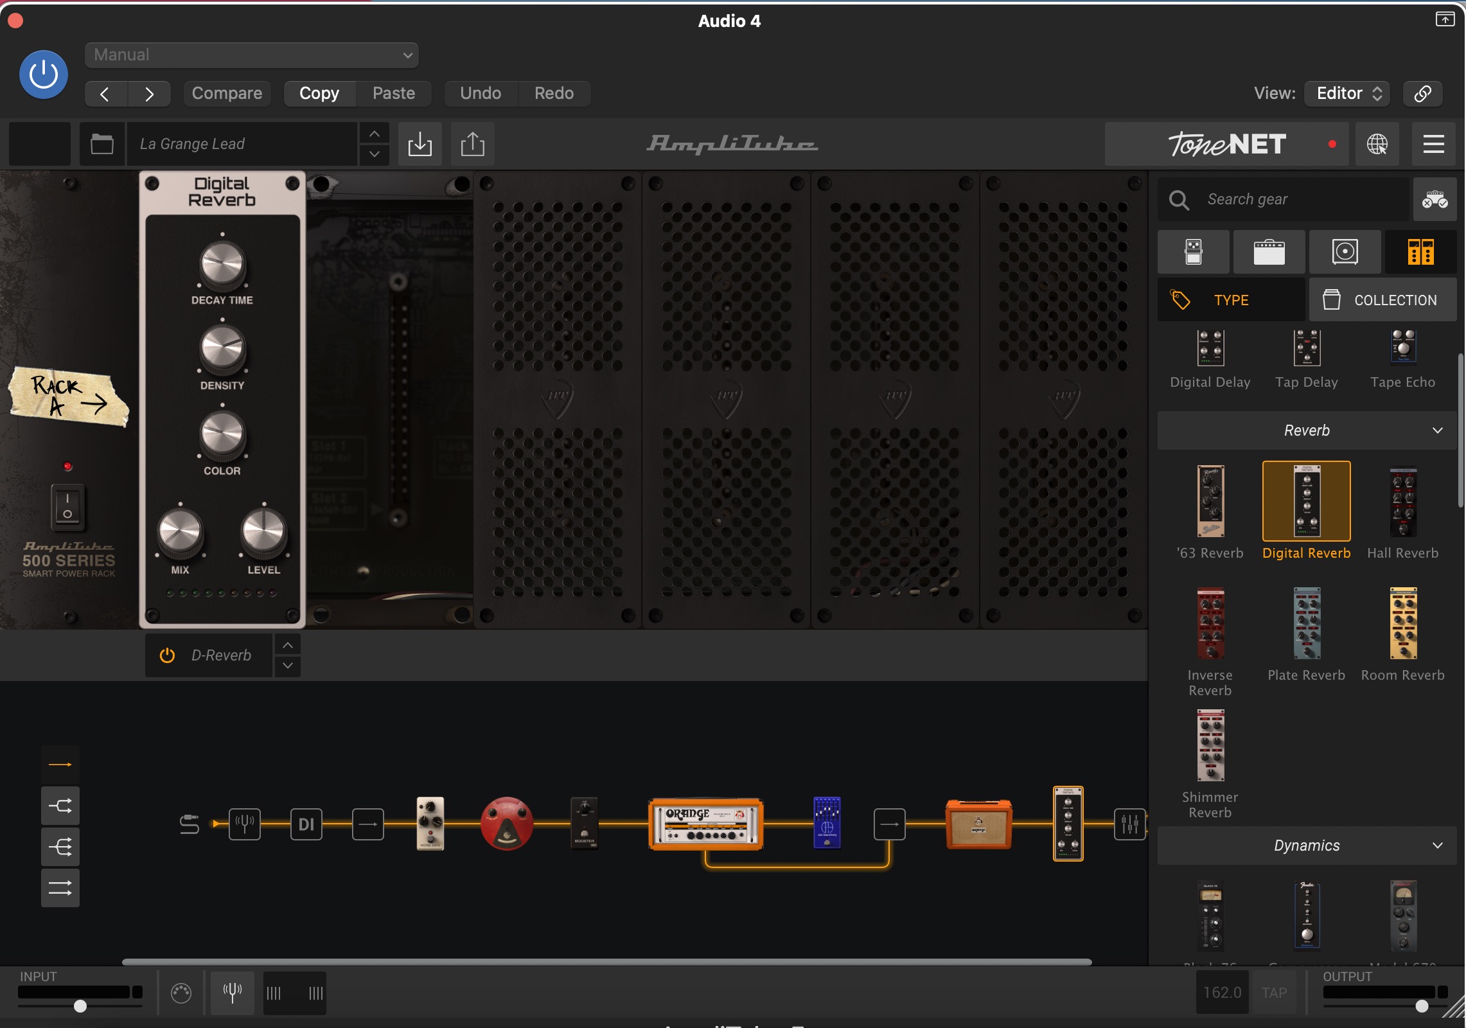Viewport: 1466px width, 1028px height.
Task: Select the cabinet speaker category tab
Action: coord(1345,252)
